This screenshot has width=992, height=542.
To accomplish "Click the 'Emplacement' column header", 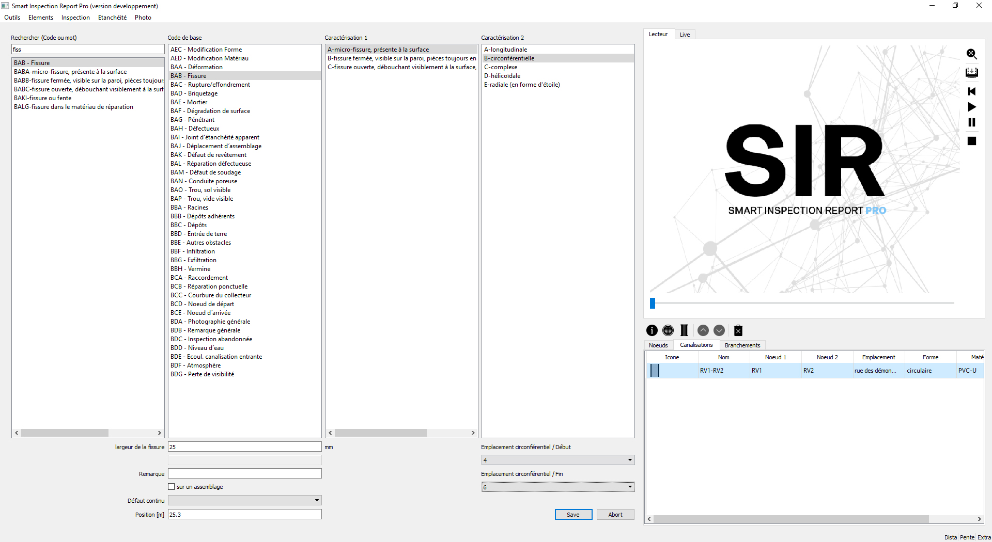I will point(878,357).
